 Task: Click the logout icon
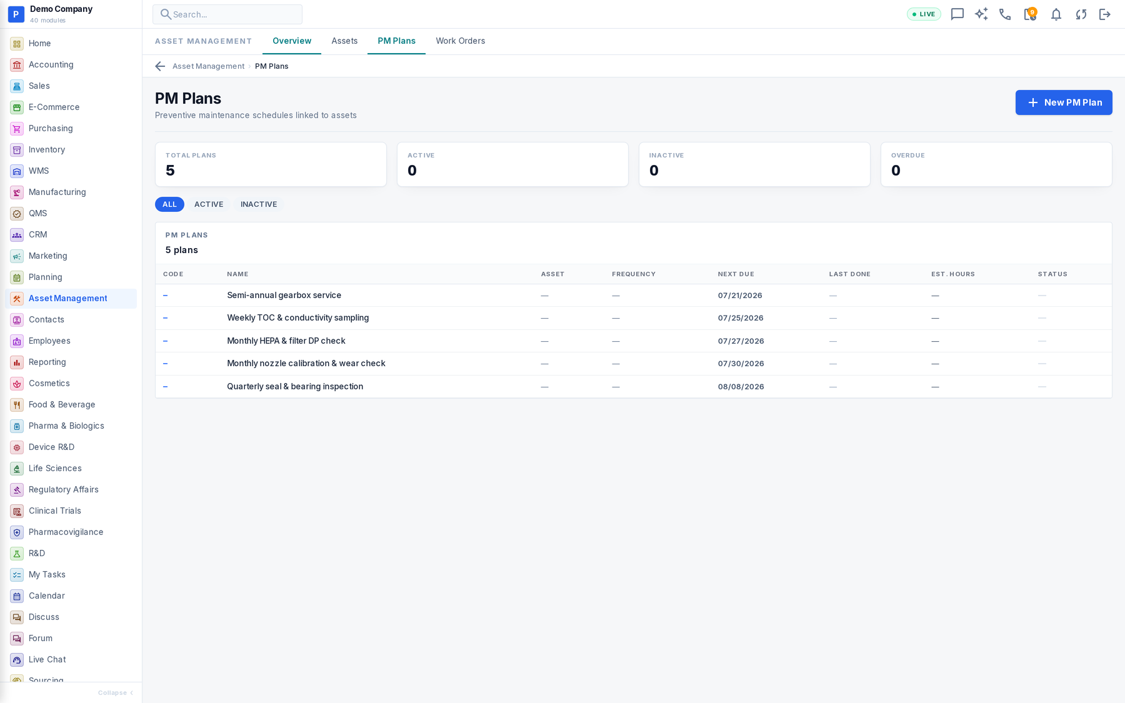point(1105,14)
